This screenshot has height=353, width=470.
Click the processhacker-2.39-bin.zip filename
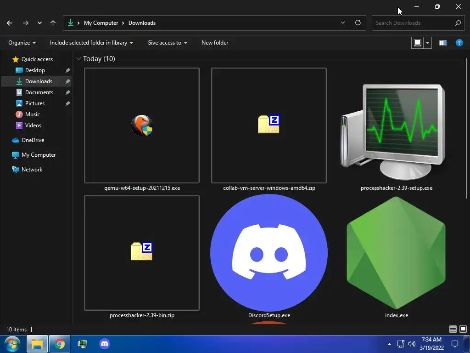tap(142, 315)
